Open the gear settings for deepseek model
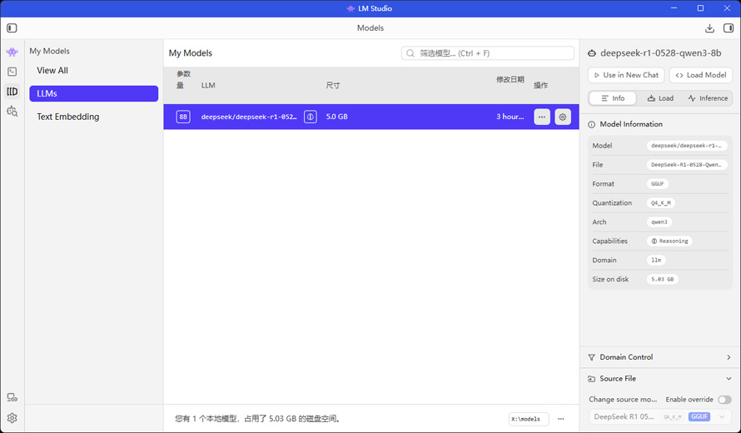741x433 pixels. click(563, 117)
